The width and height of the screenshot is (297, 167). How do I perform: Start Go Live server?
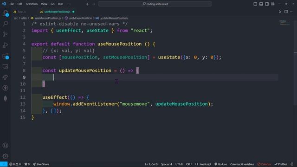click(x=221, y=164)
